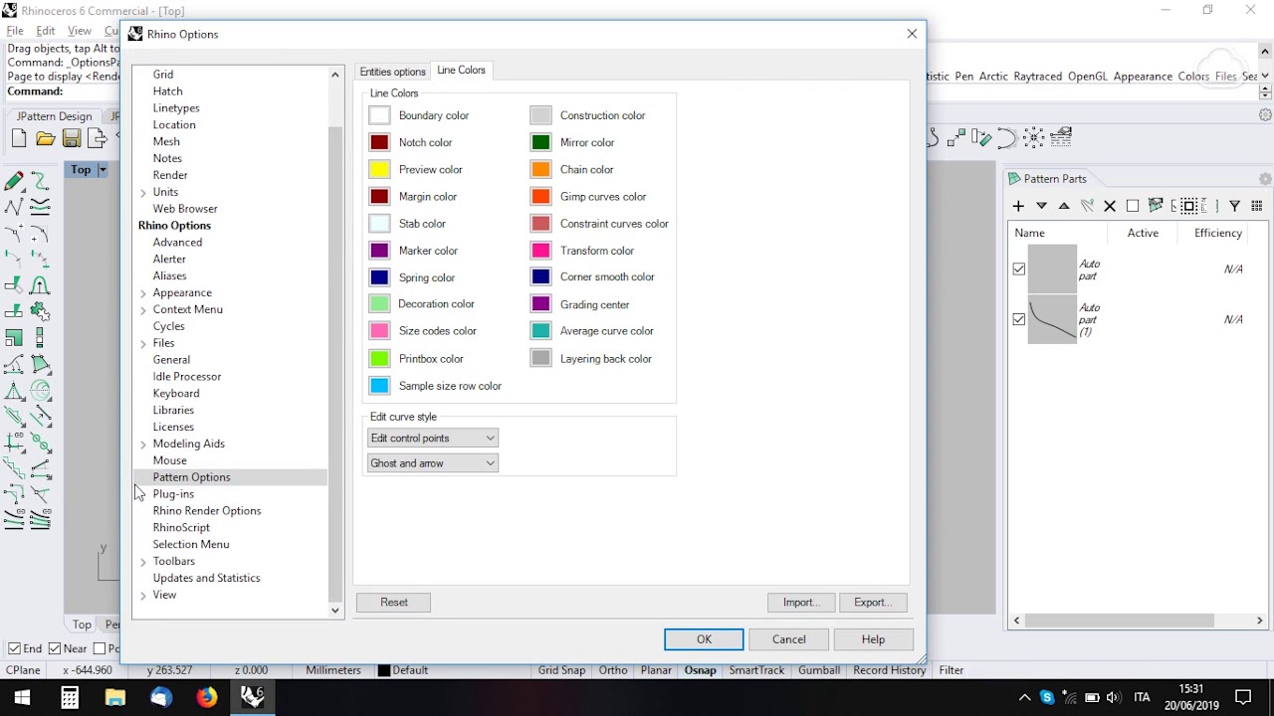
Task: Expand the Files tree node
Action: [x=143, y=344]
